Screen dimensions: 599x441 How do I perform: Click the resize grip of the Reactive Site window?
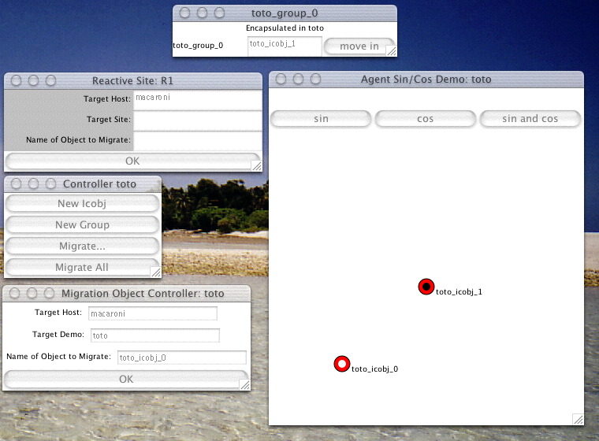click(257, 166)
